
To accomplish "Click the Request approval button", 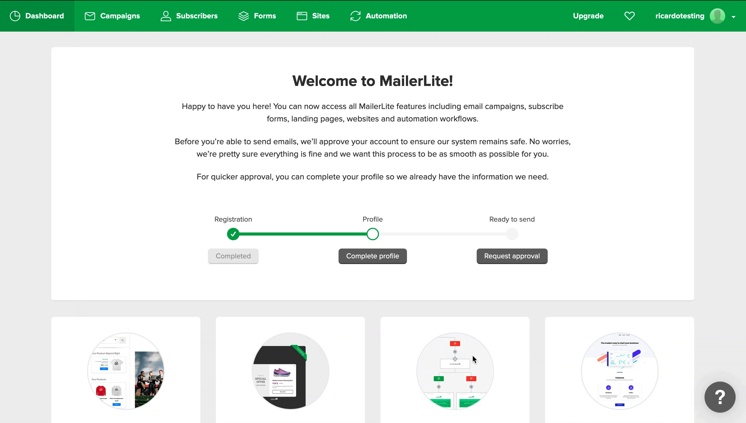I will tap(512, 256).
